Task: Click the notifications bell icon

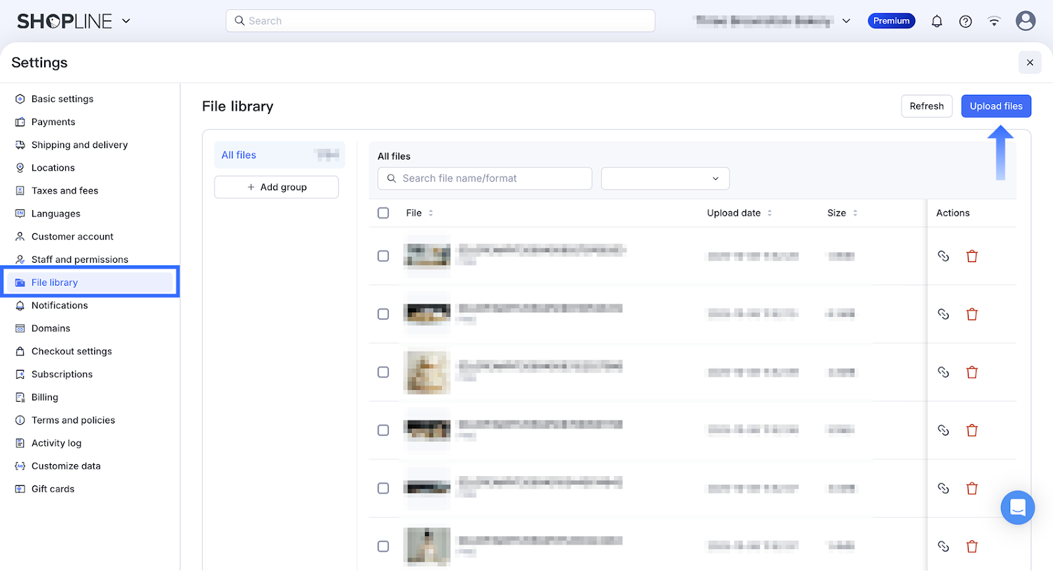Action: coord(937,22)
